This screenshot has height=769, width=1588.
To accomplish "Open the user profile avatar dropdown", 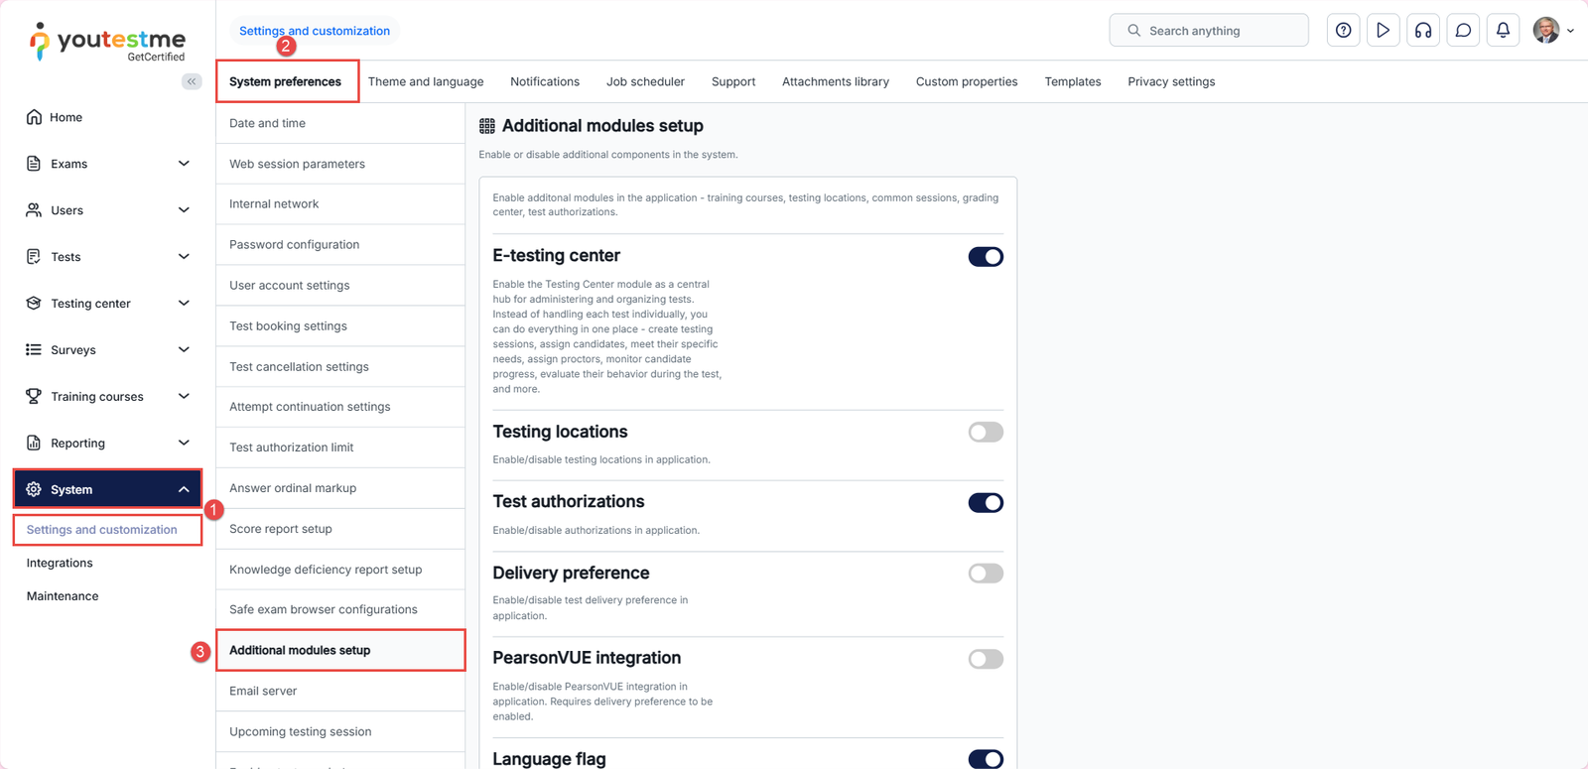I will click(1552, 31).
